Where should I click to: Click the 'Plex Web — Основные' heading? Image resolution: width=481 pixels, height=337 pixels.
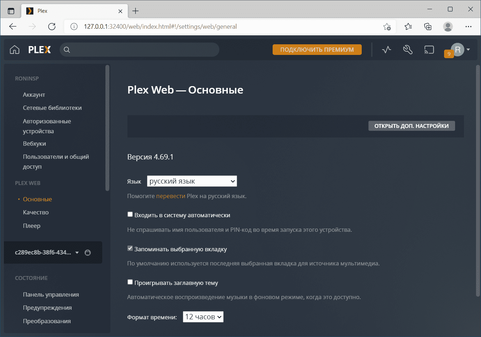tap(185, 90)
